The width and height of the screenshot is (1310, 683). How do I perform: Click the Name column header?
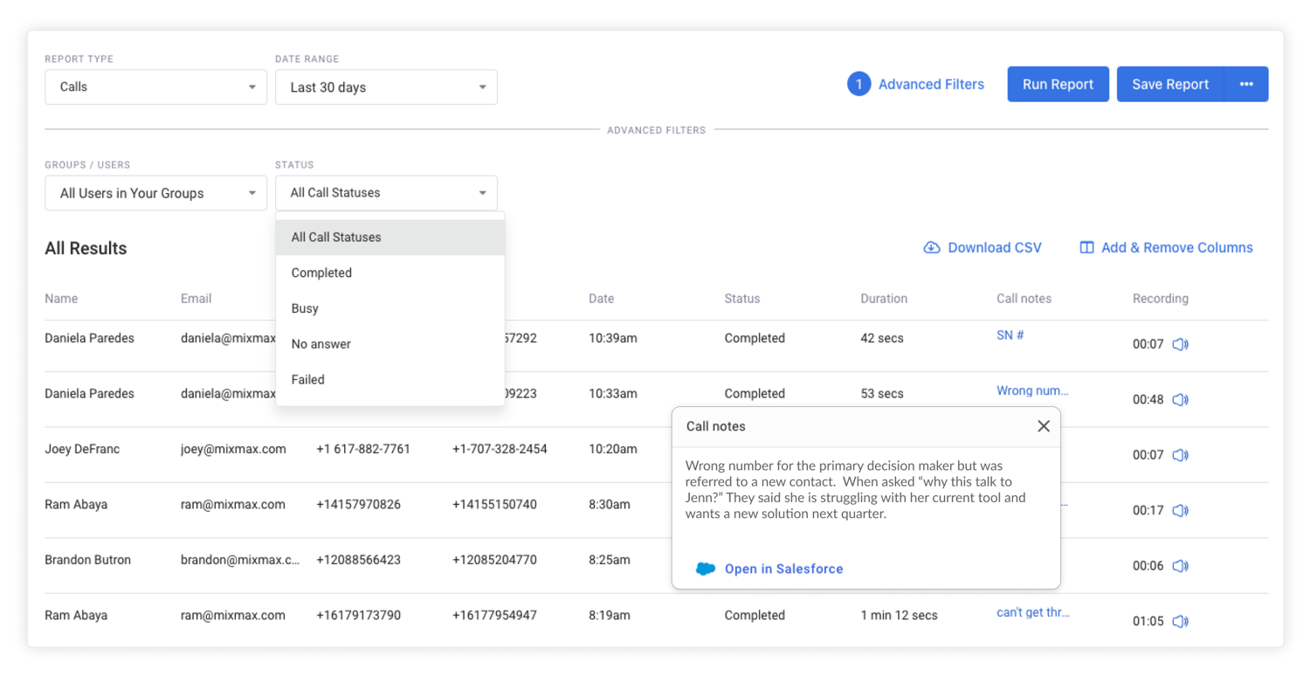click(x=61, y=298)
